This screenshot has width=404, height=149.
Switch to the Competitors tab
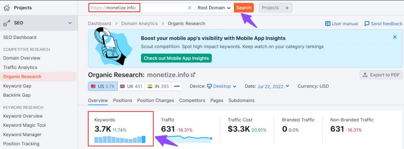click(192, 100)
